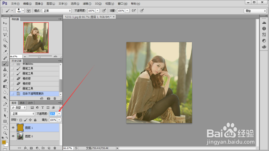The image size is (269, 151).
Task: Create new snapshot in History panel
Action: coord(48,99)
